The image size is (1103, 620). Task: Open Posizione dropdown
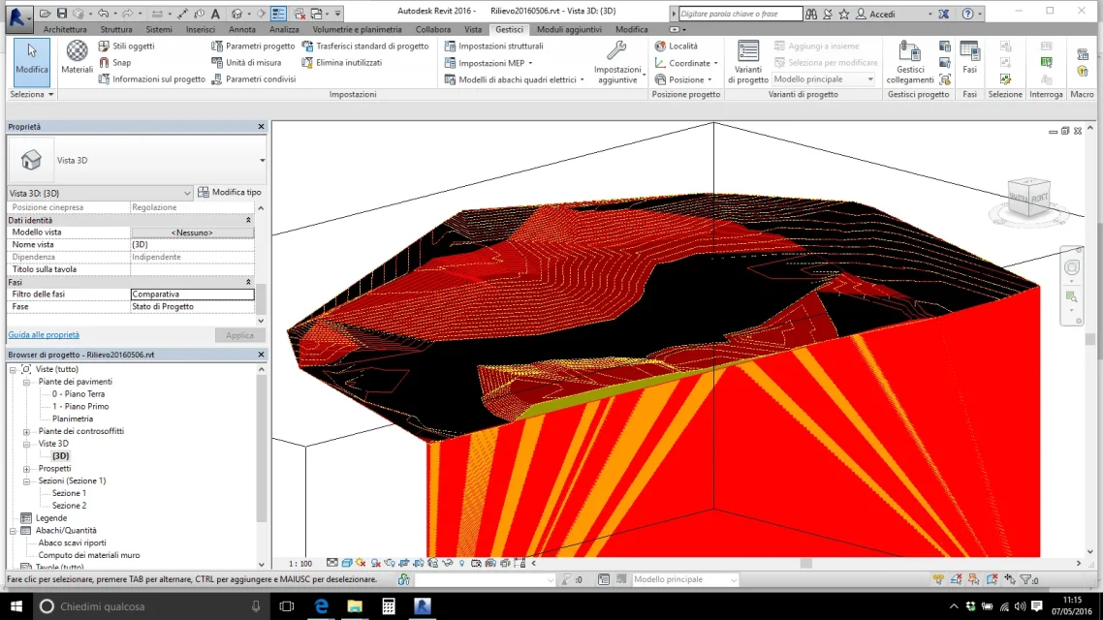coord(683,79)
